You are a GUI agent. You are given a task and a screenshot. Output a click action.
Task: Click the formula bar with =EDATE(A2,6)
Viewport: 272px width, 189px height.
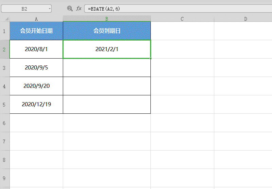[x=178, y=9]
